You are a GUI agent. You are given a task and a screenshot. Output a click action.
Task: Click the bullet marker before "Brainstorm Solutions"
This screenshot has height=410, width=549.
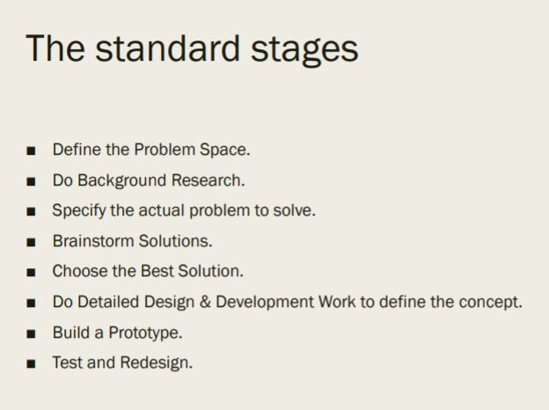[32, 242]
